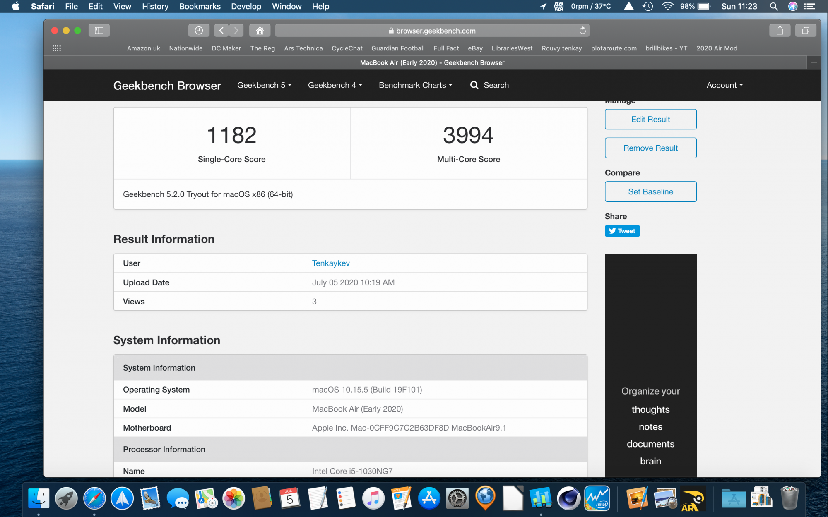
Task: Go to Geekbench Browser home link
Action: coord(167,86)
